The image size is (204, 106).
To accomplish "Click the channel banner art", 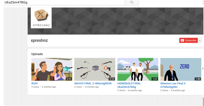I will (x=127, y=21).
